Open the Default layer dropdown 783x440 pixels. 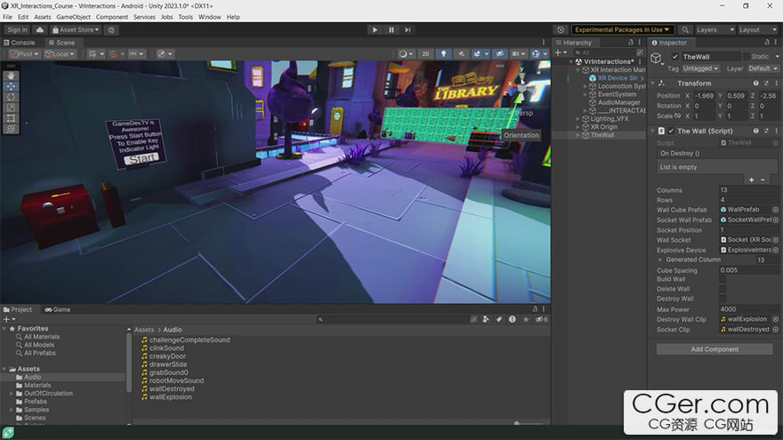click(x=763, y=68)
